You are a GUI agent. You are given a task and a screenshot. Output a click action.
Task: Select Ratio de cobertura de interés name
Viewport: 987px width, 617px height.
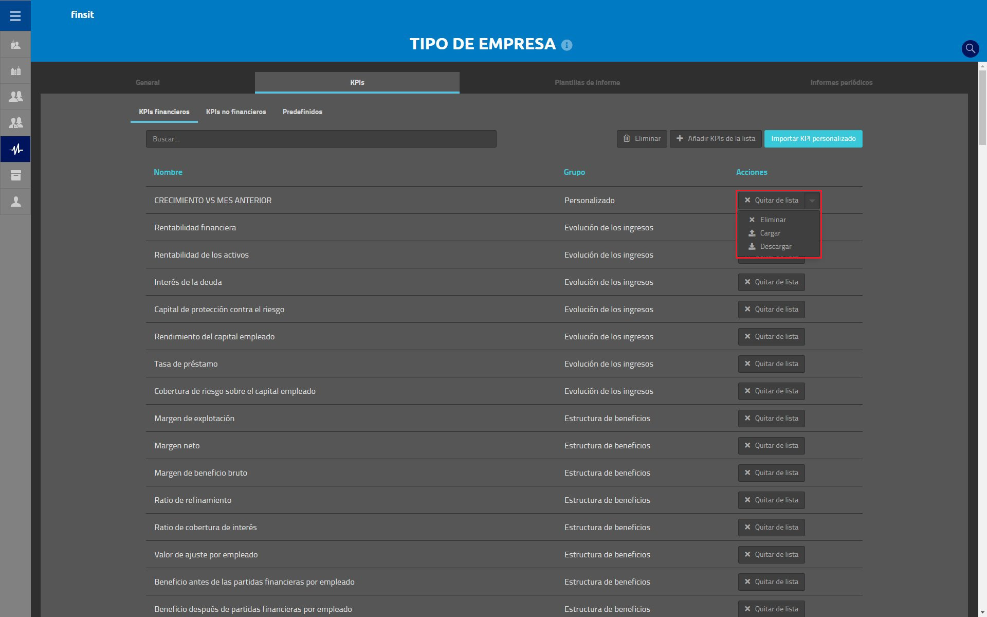click(x=205, y=528)
